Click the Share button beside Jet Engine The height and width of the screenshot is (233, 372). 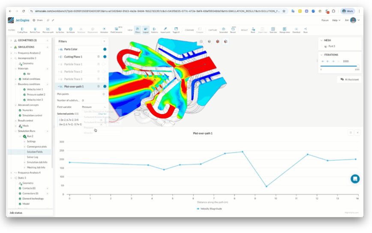[38, 20]
